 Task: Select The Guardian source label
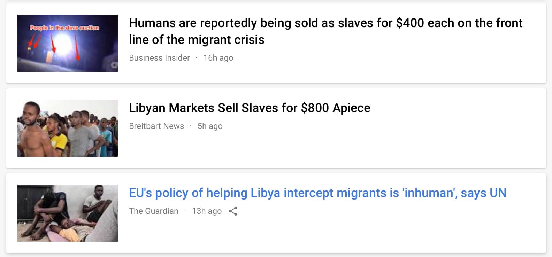tap(154, 211)
